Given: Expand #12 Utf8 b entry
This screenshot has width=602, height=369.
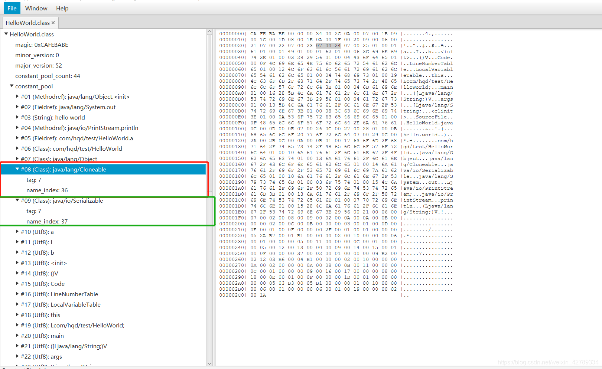Looking at the screenshot, I should (17, 252).
